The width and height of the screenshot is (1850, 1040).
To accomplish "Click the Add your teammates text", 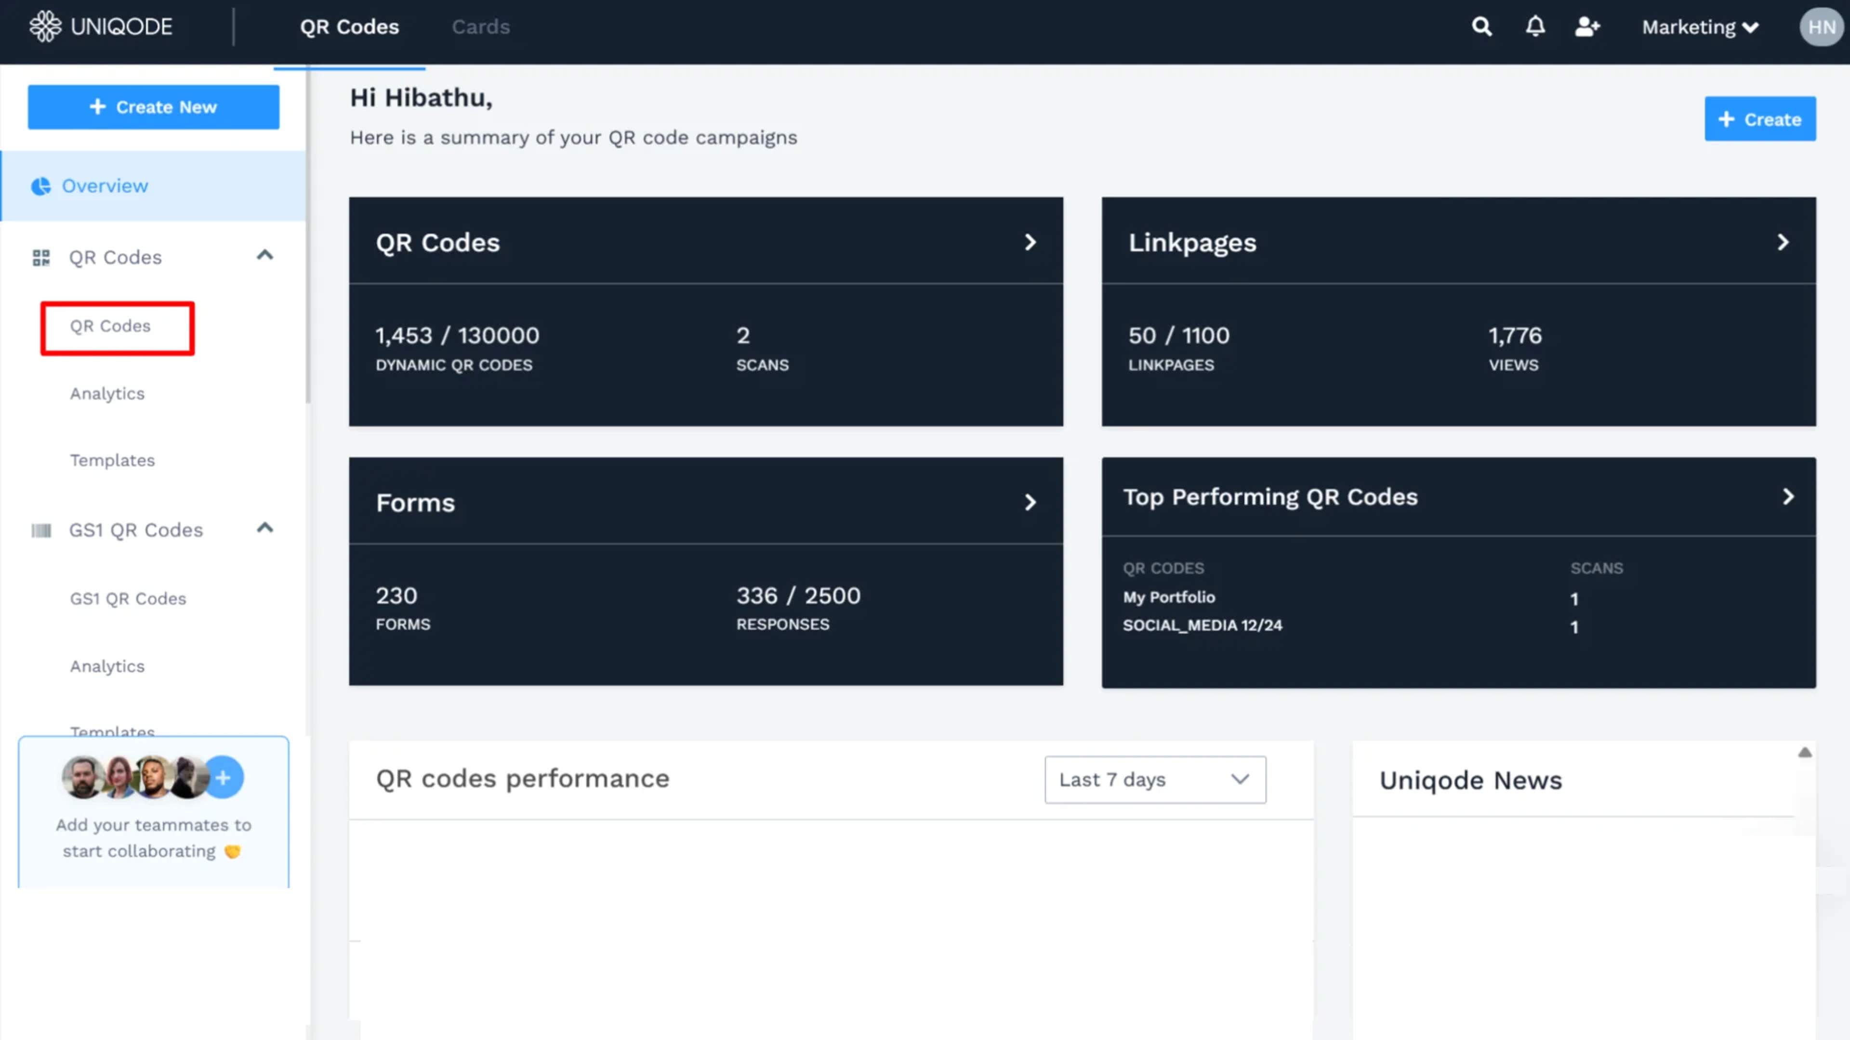I will click(154, 838).
